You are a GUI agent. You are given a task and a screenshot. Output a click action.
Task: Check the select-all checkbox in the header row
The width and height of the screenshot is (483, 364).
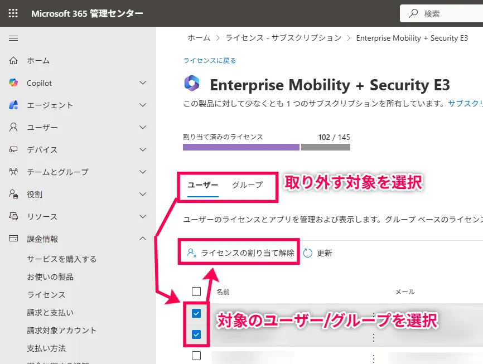pyautogui.click(x=196, y=291)
